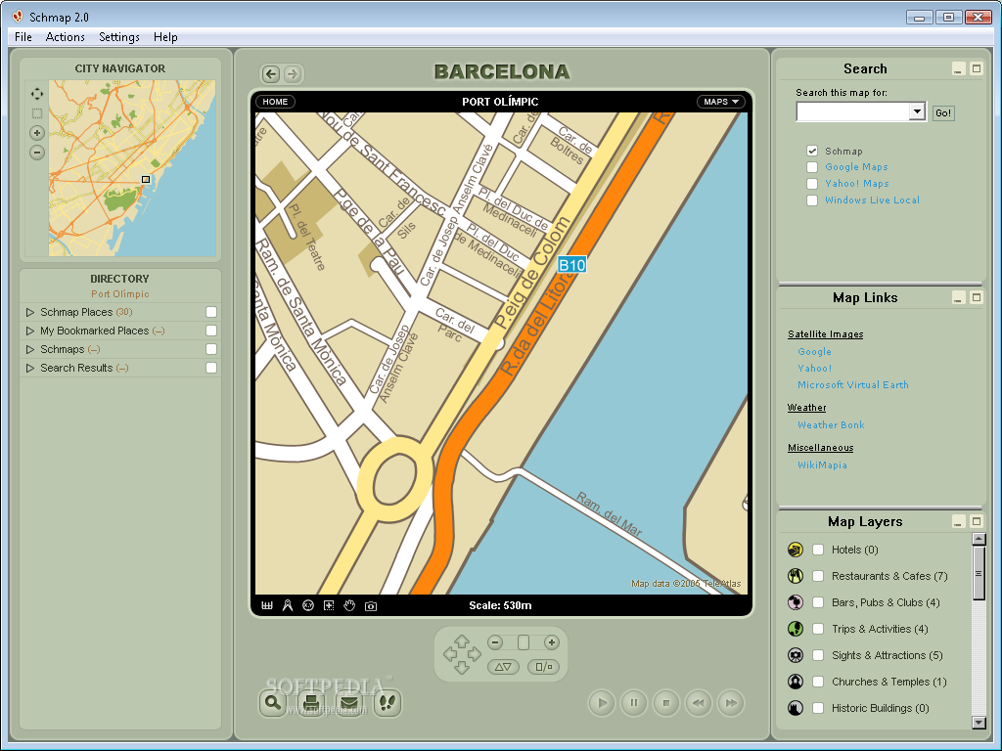Open the Microsoft Virtual Earth link
1002x751 pixels.
tap(853, 385)
